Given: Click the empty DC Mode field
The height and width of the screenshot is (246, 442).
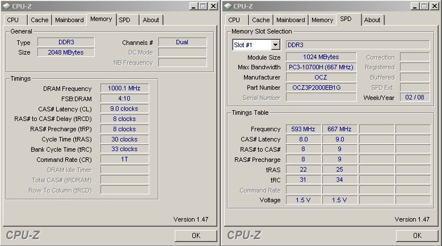Looking at the screenshot, I should [182, 52].
